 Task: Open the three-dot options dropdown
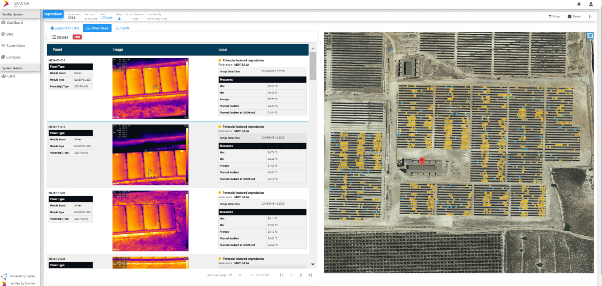pos(590,17)
